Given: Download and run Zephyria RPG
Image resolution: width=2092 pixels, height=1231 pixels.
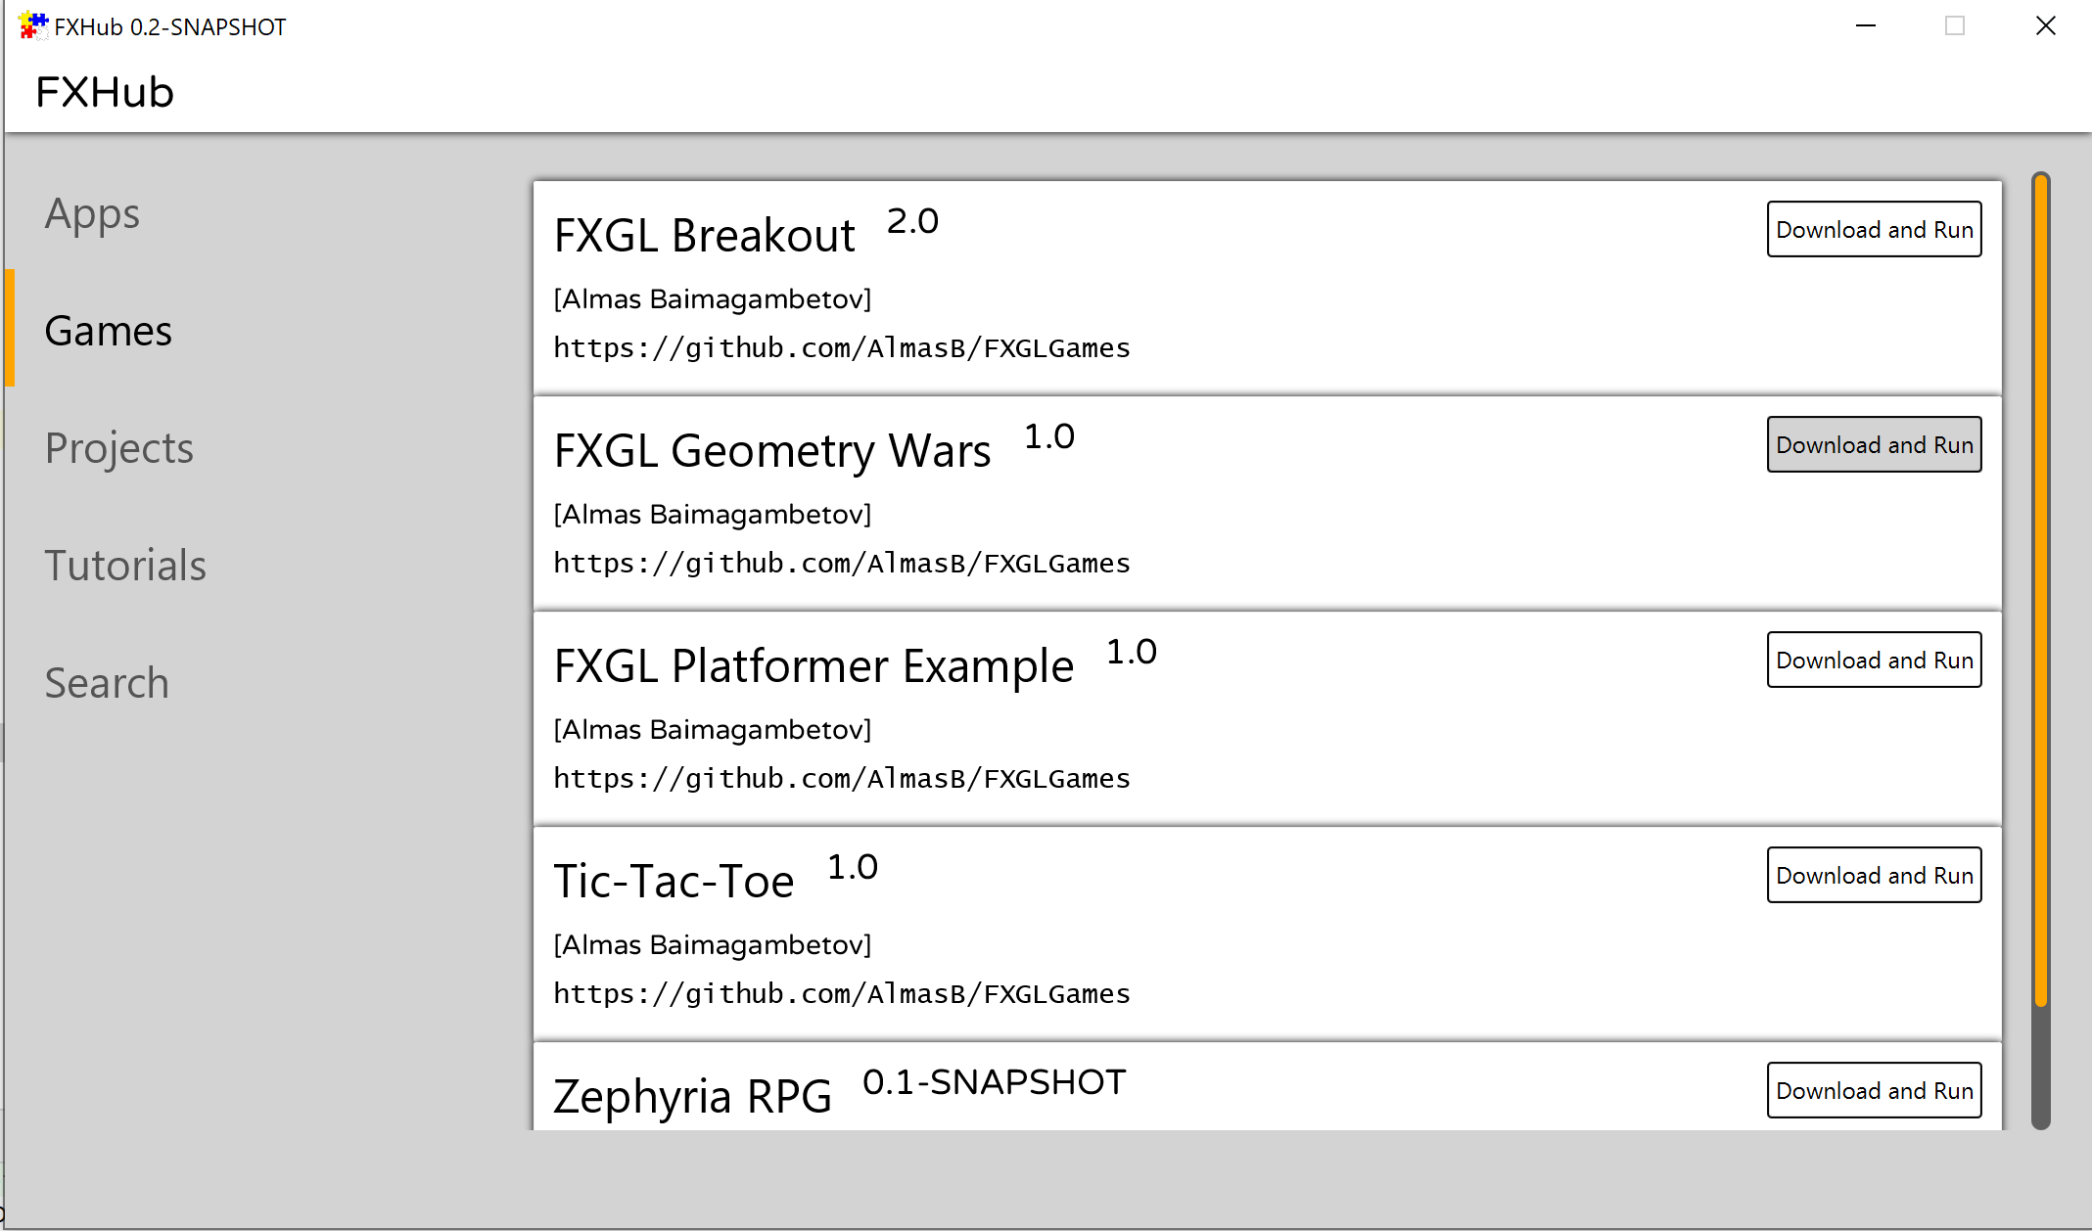Looking at the screenshot, I should pos(1873,1091).
